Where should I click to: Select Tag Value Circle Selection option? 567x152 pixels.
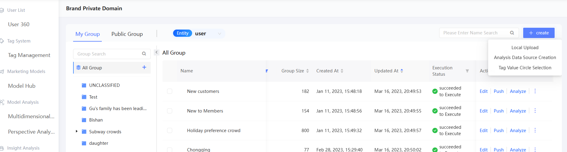(x=525, y=68)
